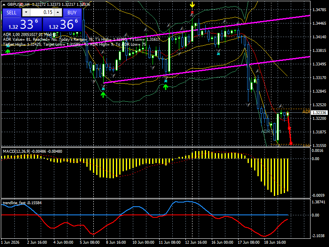Viewport: 329px width, 247px height.
Task: Click time axis label 1 Jun 2026
Action: 10,242
